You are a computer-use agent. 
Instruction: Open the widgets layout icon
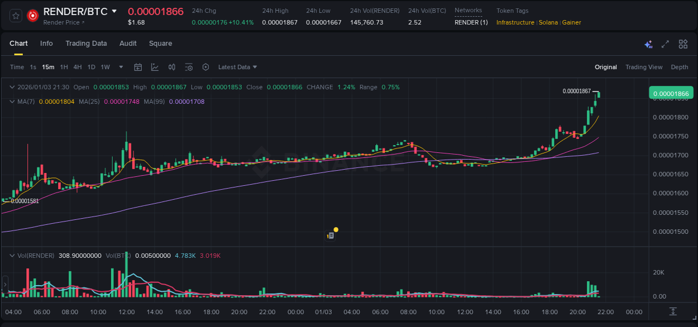click(682, 44)
